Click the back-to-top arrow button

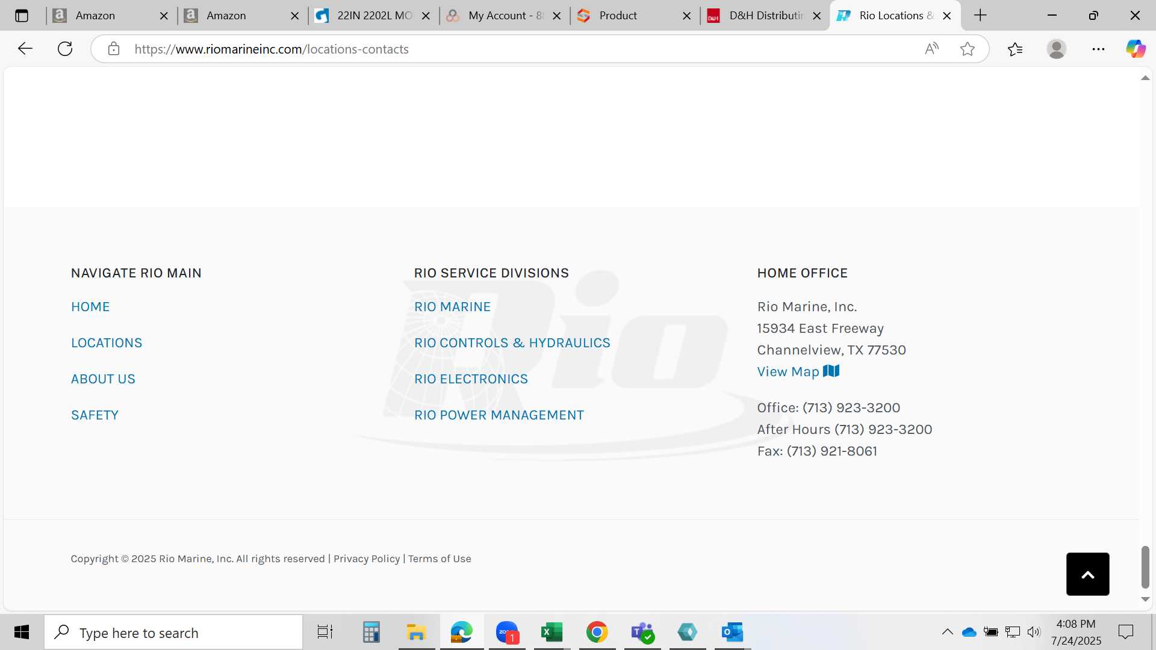1087,574
